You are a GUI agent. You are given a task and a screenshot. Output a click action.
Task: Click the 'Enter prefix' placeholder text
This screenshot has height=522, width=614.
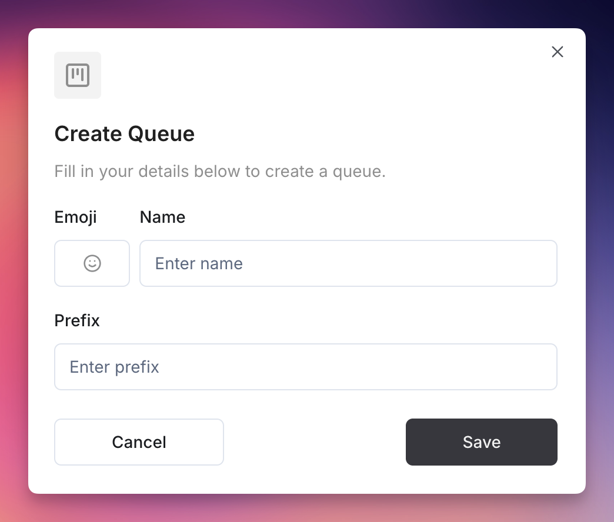point(114,367)
